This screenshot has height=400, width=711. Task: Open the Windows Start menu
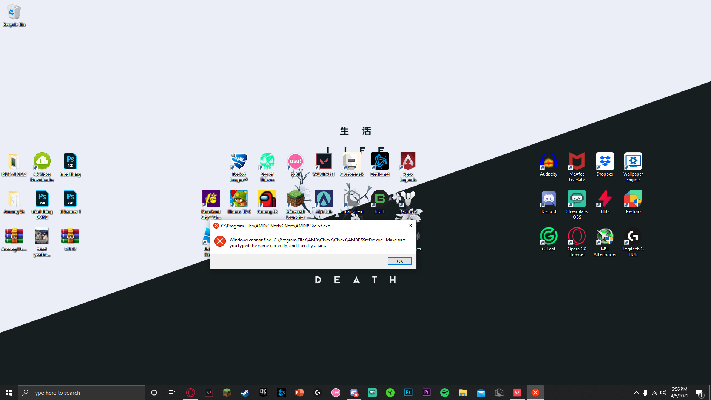[9, 393]
